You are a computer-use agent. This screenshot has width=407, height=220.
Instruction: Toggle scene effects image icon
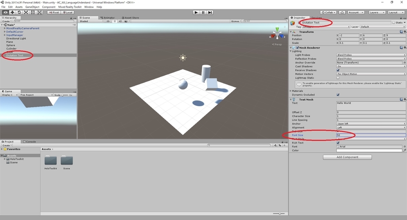pos(126,21)
